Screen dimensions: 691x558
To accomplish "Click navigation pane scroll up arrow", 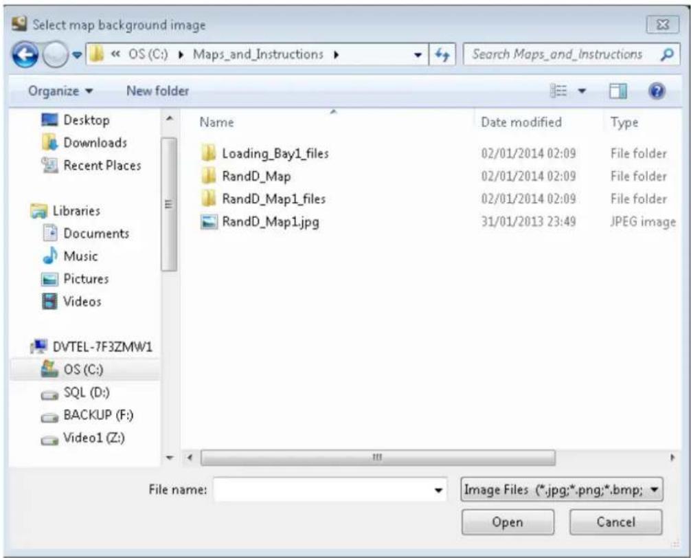I will 169,119.
